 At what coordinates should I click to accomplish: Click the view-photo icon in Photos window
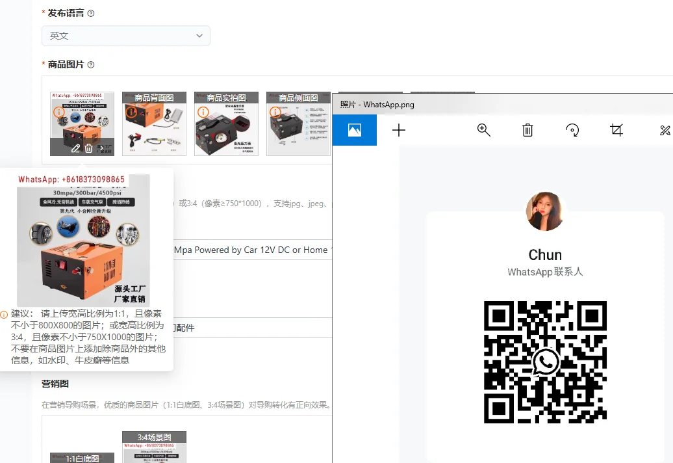pyautogui.click(x=355, y=130)
